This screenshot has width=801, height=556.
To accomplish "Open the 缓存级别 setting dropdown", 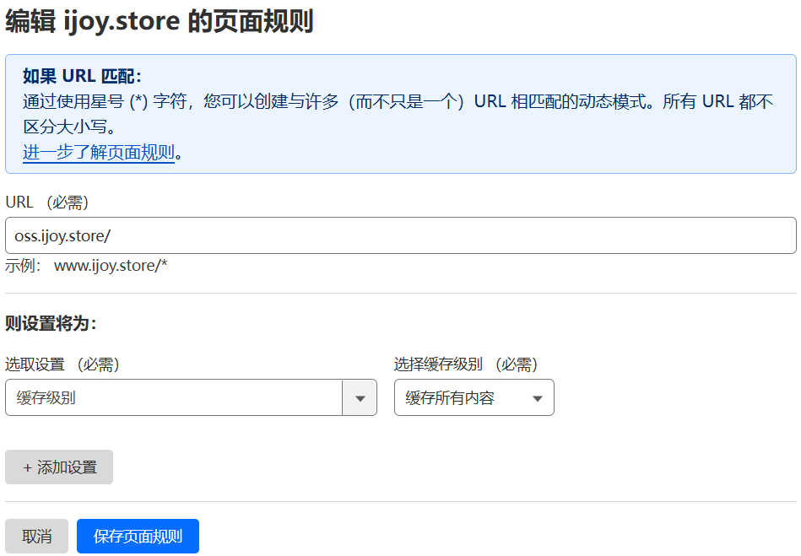I will point(191,397).
